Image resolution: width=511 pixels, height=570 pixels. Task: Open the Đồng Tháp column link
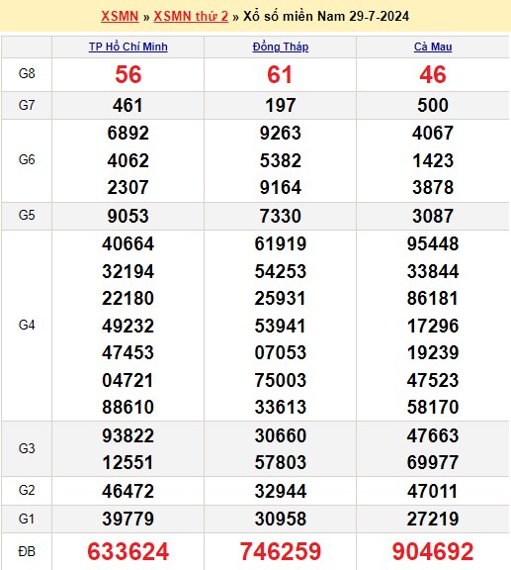click(281, 47)
